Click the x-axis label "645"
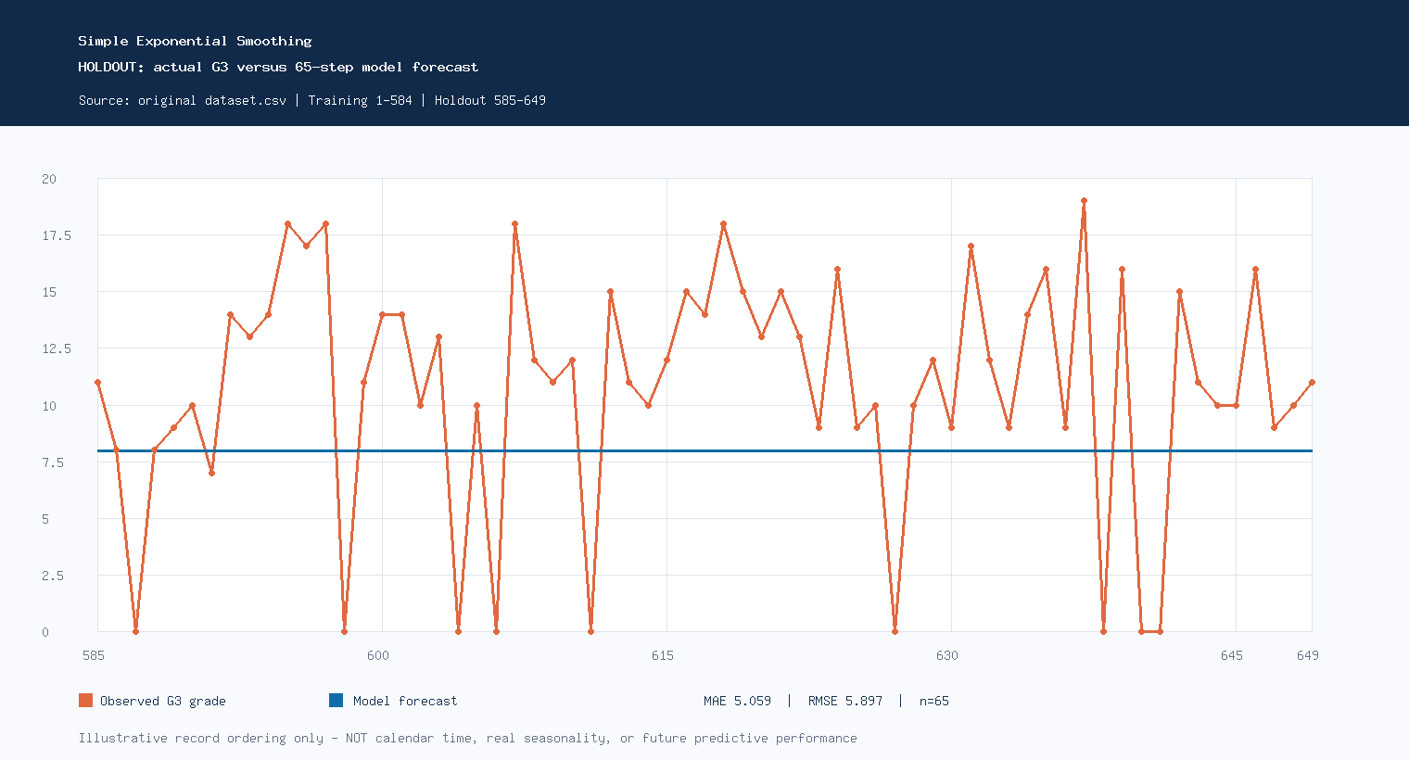Image resolution: width=1409 pixels, height=760 pixels. pos(1232,655)
